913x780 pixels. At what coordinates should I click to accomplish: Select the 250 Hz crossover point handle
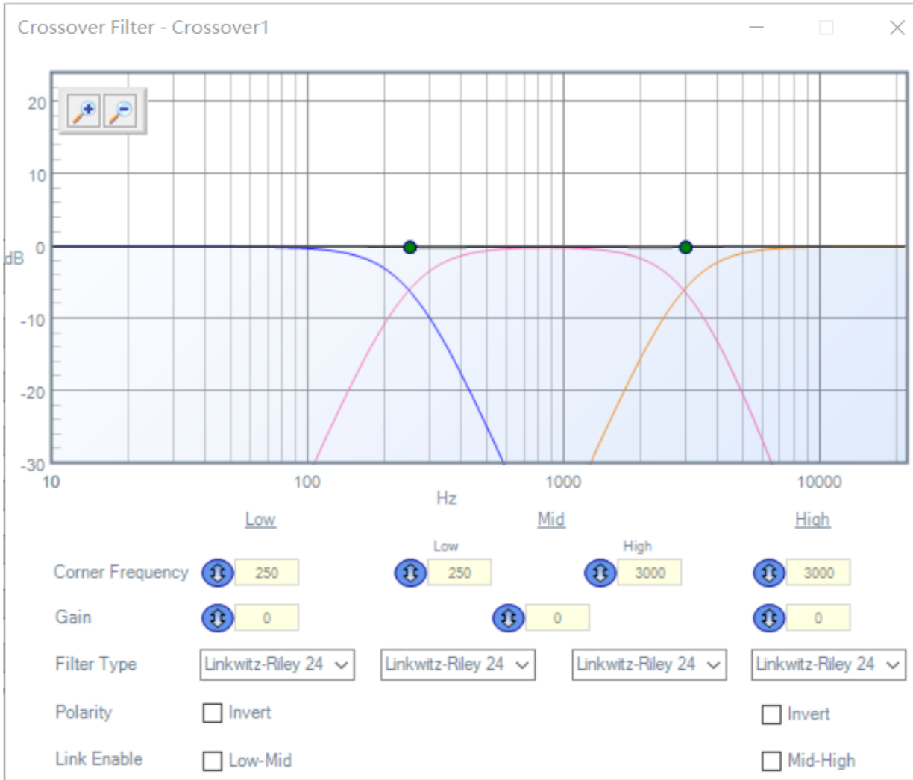pyautogui.click(x=410, y=247)
